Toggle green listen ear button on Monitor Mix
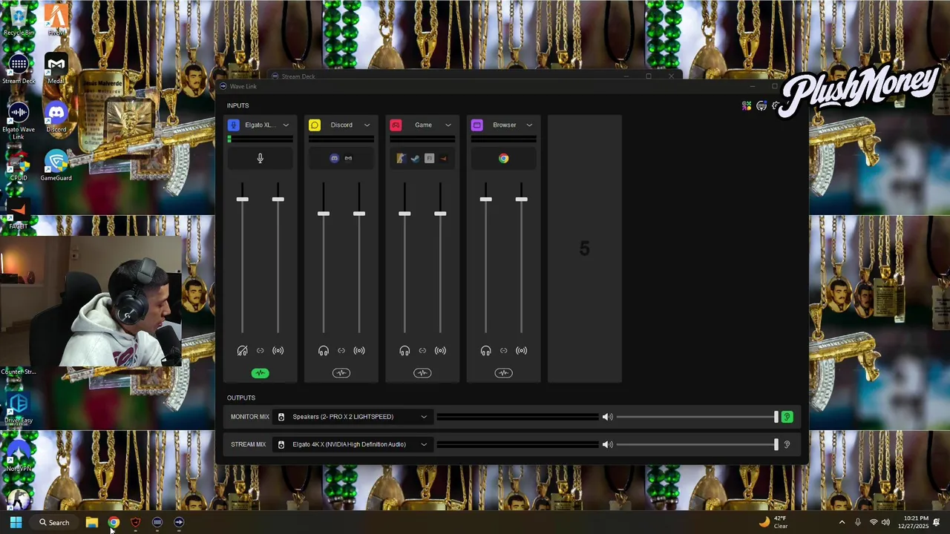Viewport: 950px width, 534px height. click(x=787, y=417)
